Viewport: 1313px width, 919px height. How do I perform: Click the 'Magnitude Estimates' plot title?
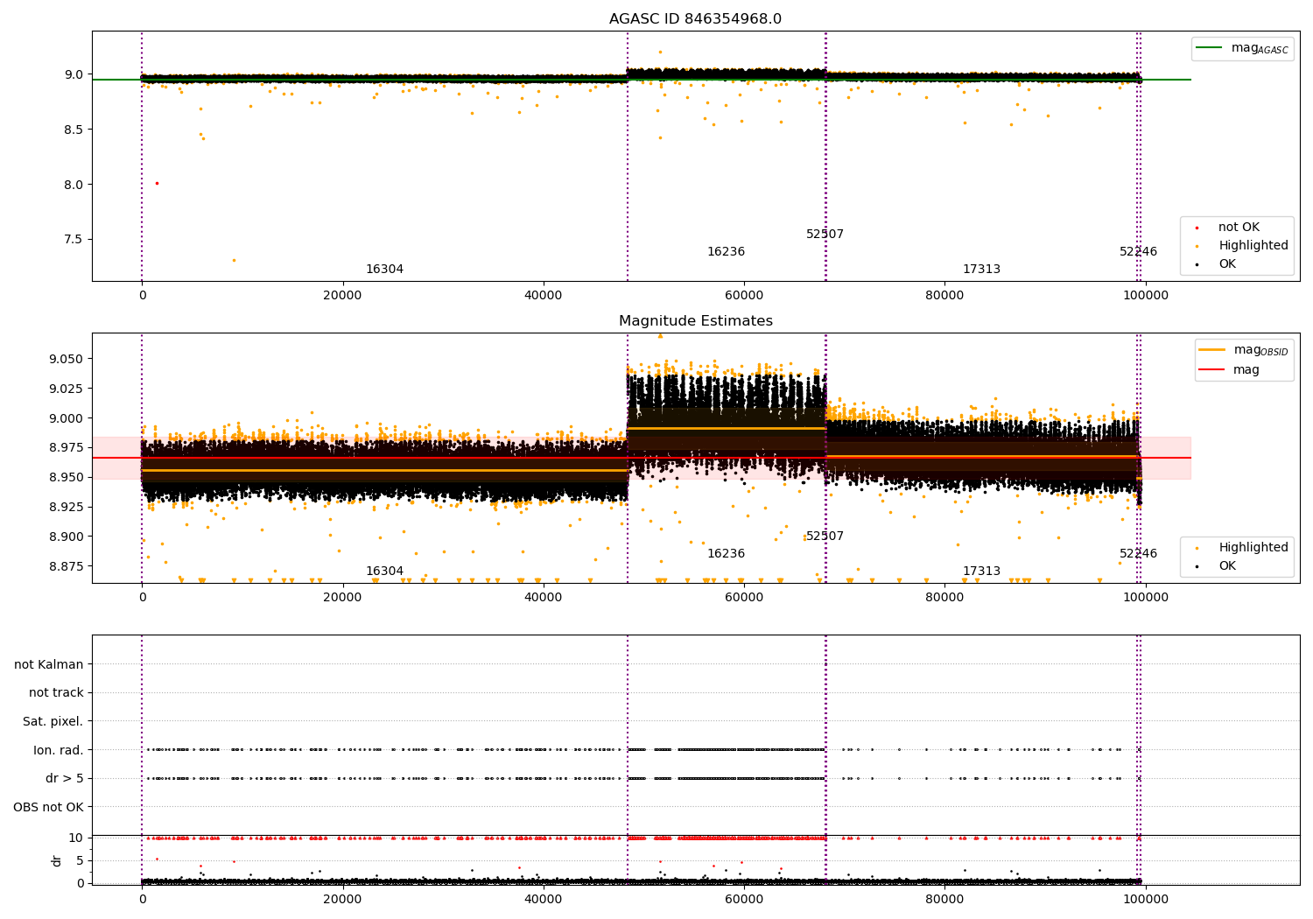point(695,321)
